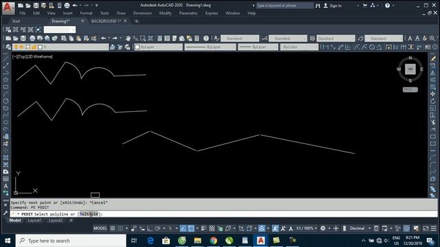
Task: Switch to the BACKGROUND 1* drawing tab
Action: (x=106, y=21)
